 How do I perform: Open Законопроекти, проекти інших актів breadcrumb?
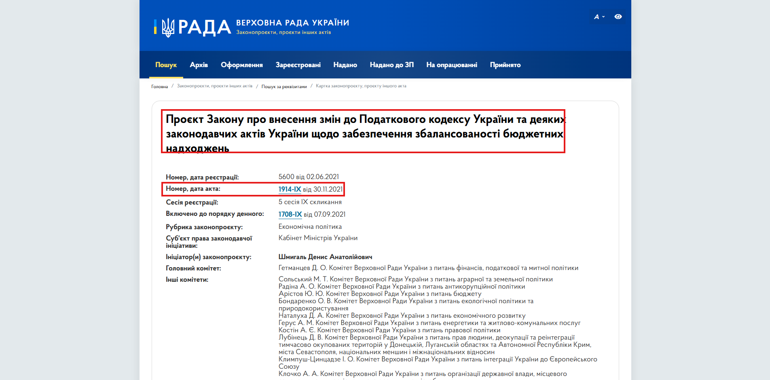(x=215, y=86)
